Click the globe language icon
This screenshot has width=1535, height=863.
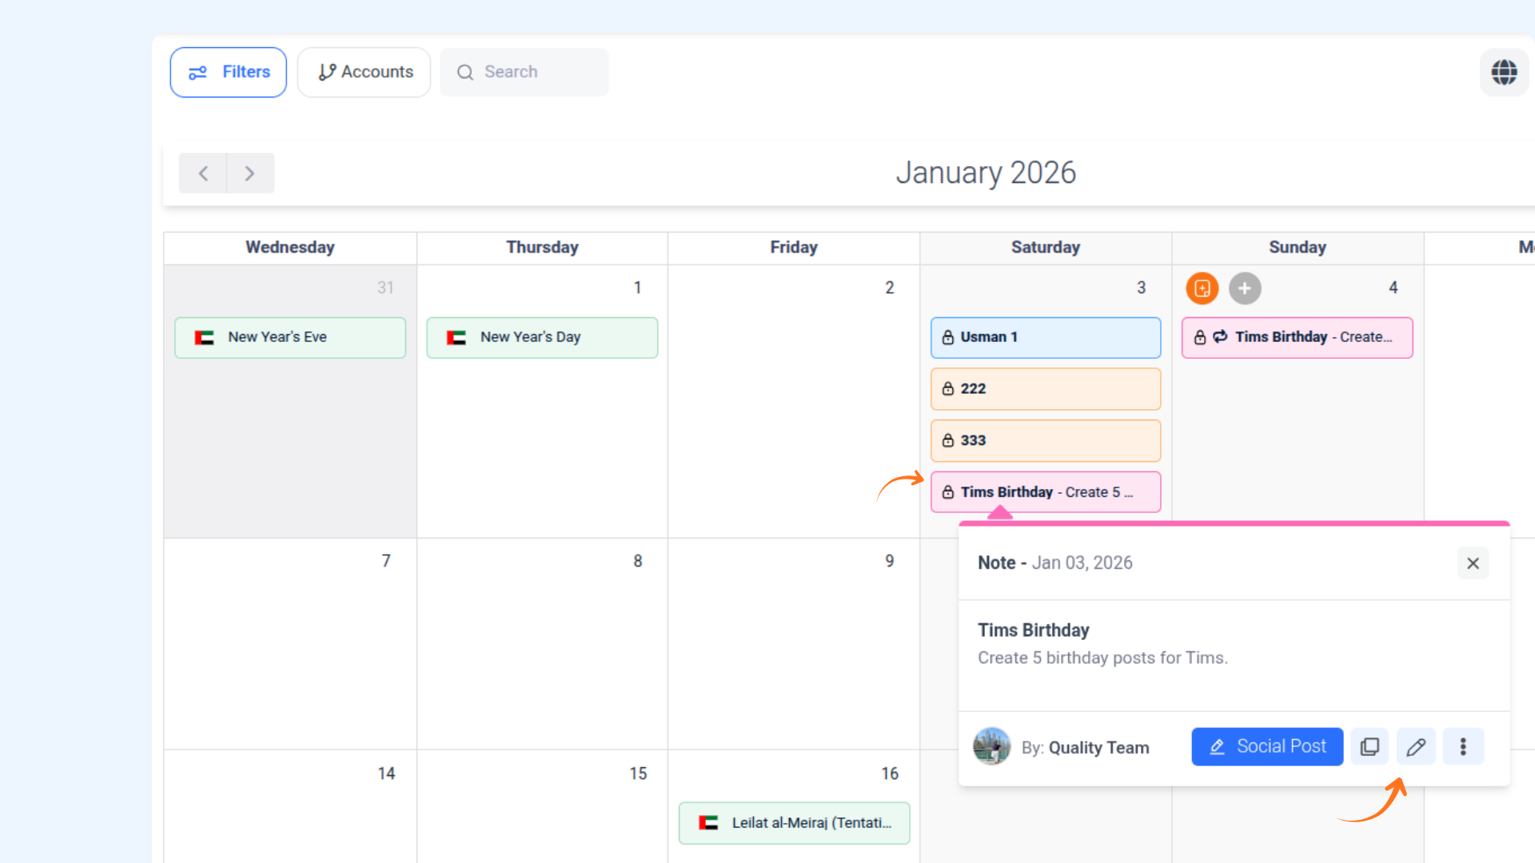click(1504, 72)
